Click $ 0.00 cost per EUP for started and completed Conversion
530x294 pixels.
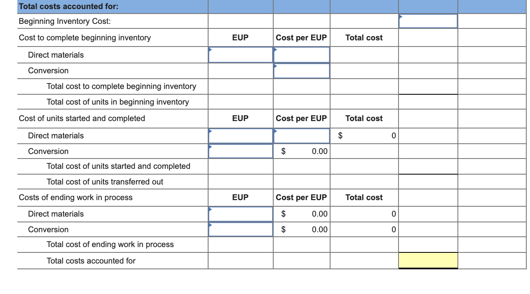click(x=302, y=151)
